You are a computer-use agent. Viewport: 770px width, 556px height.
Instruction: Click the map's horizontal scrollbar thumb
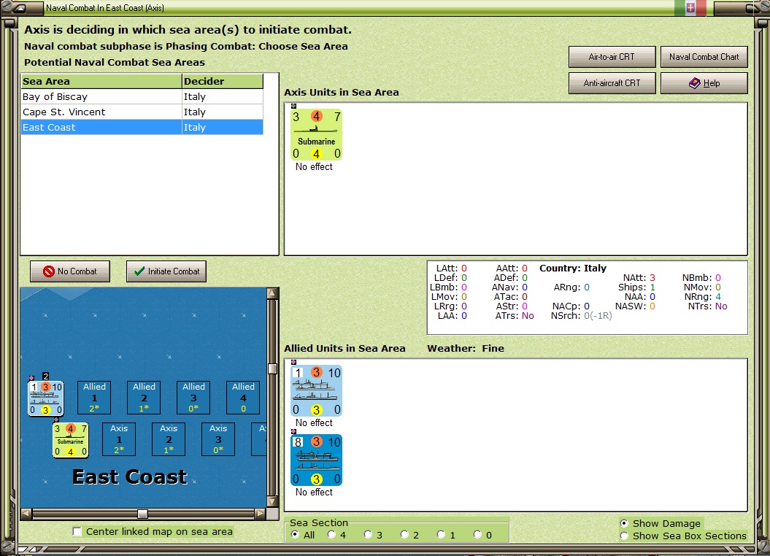(142, 514)
